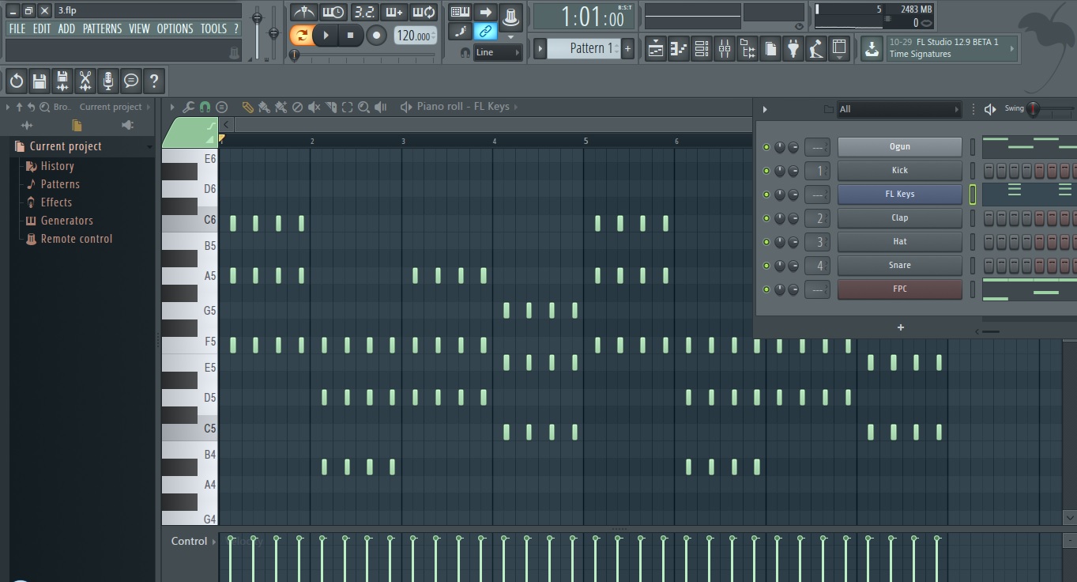This screenshot has width=1077, height=582.
Task: Toggle wait for input to start playing
Action: pos(333,12)
